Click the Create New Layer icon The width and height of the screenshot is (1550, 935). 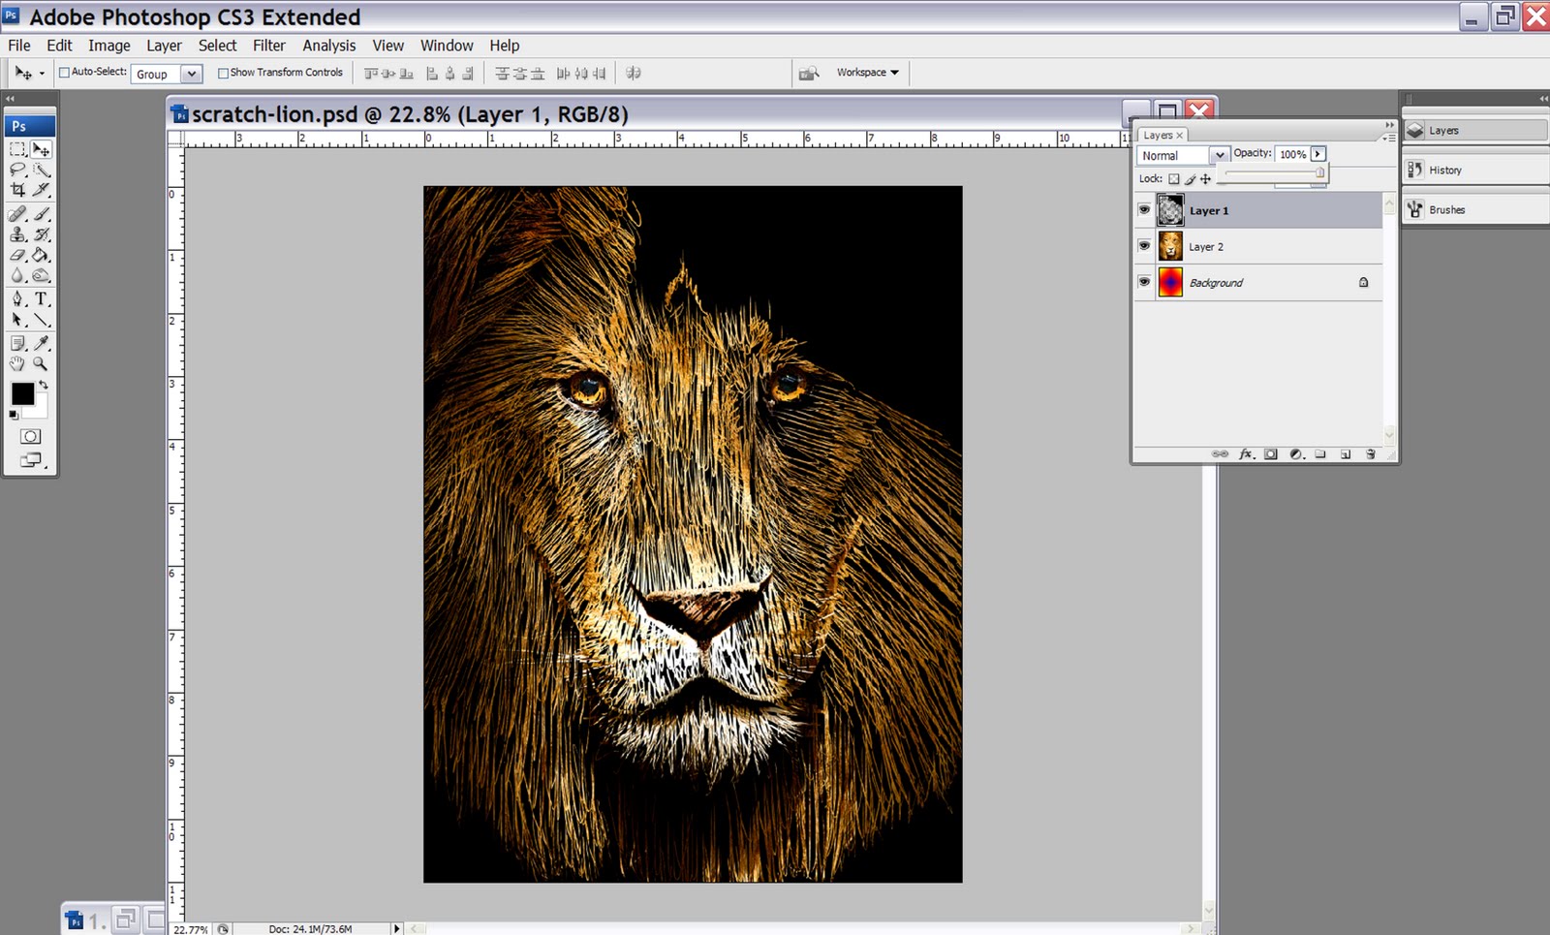[1345, 453]
